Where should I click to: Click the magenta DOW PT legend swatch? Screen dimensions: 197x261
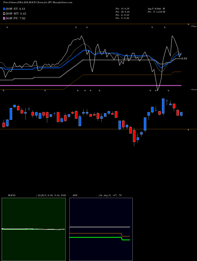(4, 18)
